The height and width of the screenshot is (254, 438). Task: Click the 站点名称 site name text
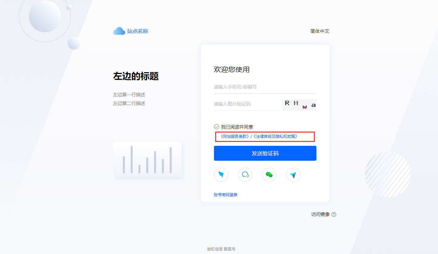[138, 31]
